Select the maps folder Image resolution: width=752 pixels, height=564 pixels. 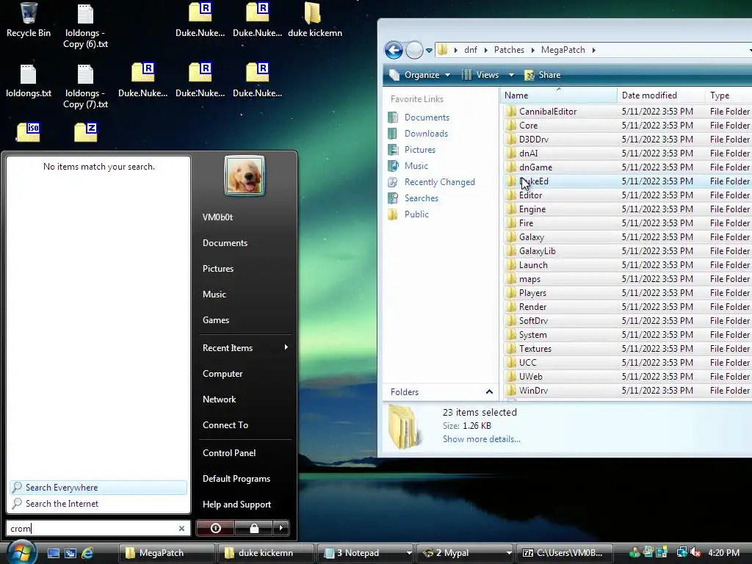(x=529, y=278)
